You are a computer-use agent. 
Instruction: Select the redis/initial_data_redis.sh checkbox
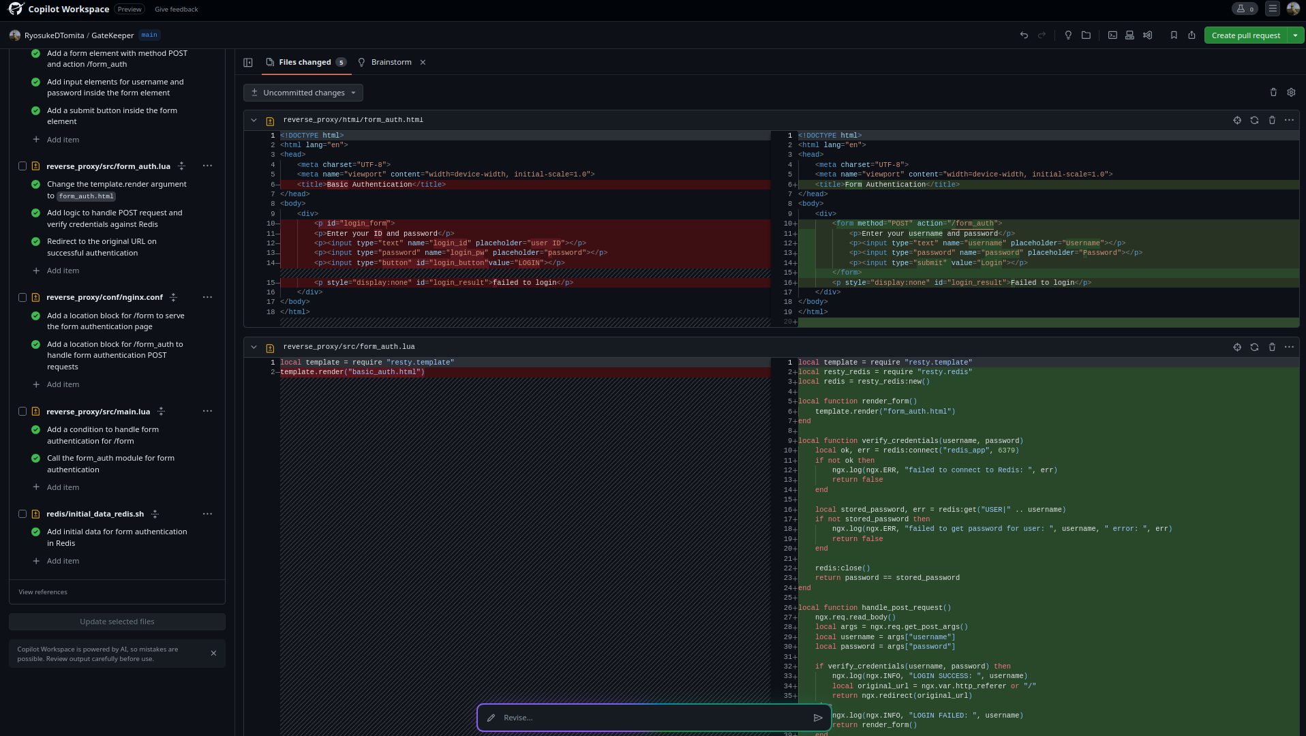tap(22, 514)
